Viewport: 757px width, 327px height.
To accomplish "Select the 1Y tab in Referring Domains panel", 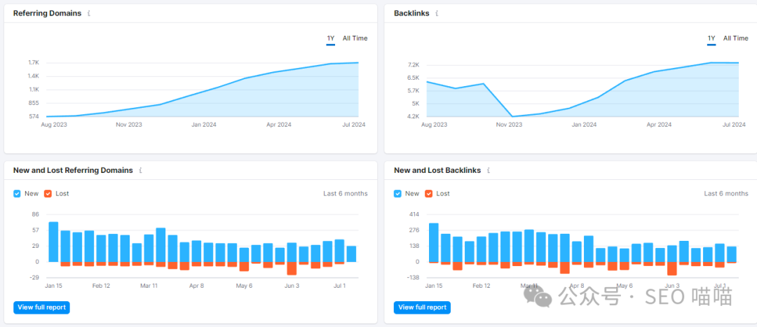I will [x=330, y=39].
